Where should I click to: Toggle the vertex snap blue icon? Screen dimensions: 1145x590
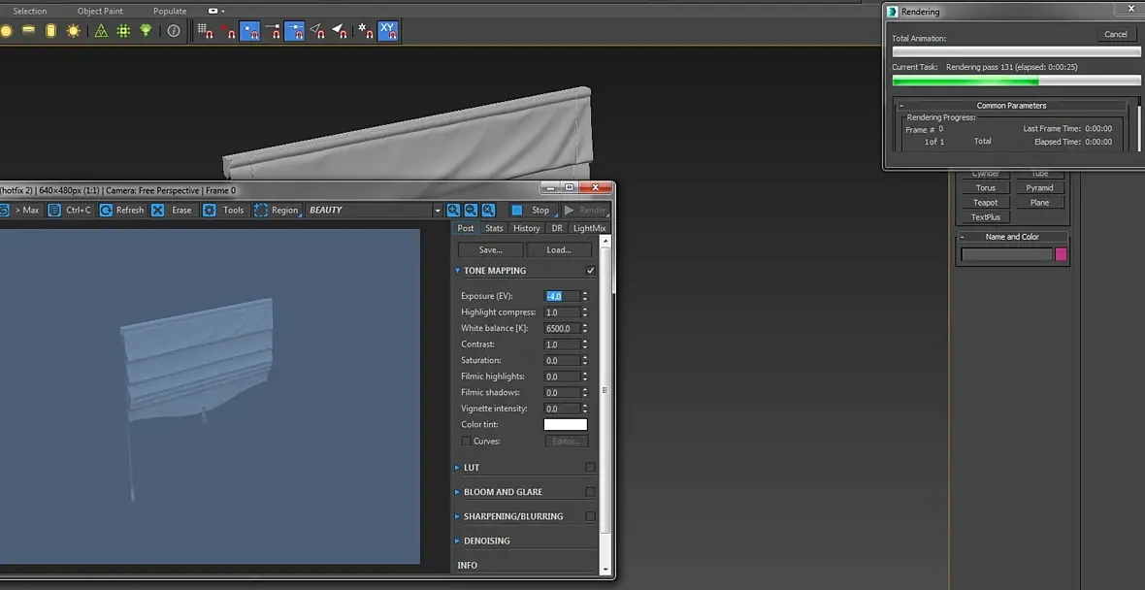[249, 31]
